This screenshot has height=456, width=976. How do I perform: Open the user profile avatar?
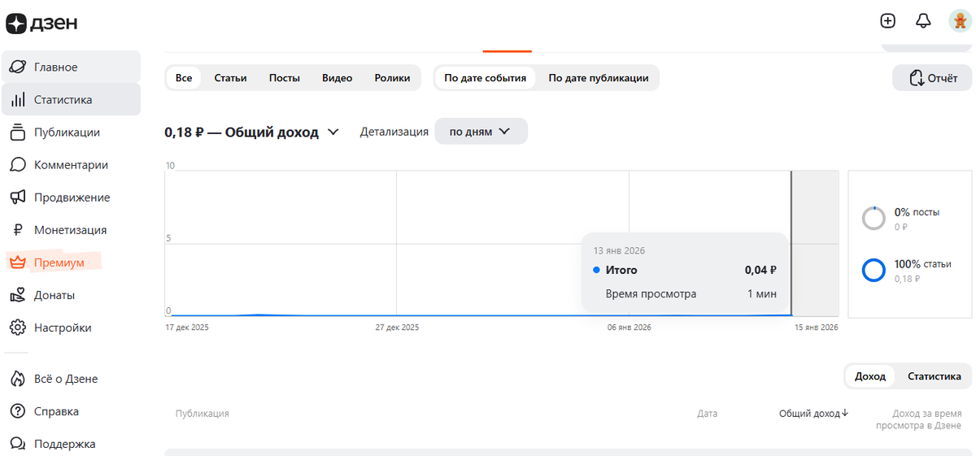959,21
